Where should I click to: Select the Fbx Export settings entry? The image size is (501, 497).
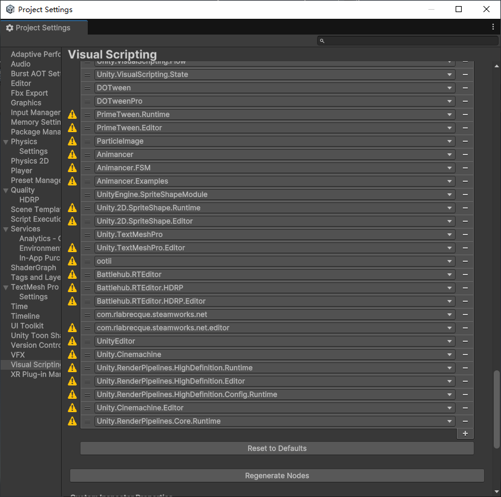pyautogui.click(x=29, y=93)
